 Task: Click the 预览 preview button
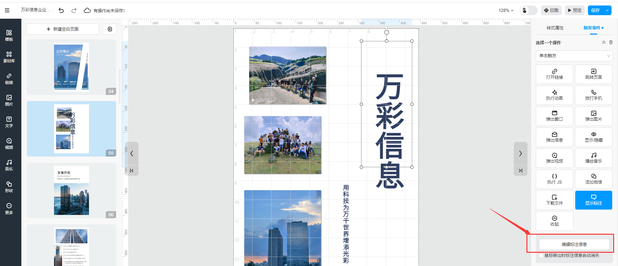click(x=575, y=10)
